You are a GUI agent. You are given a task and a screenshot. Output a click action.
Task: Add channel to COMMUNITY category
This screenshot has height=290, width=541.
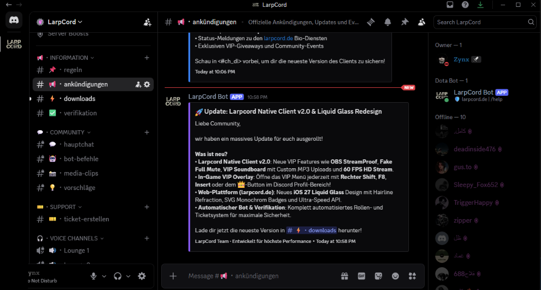point(147,132)
